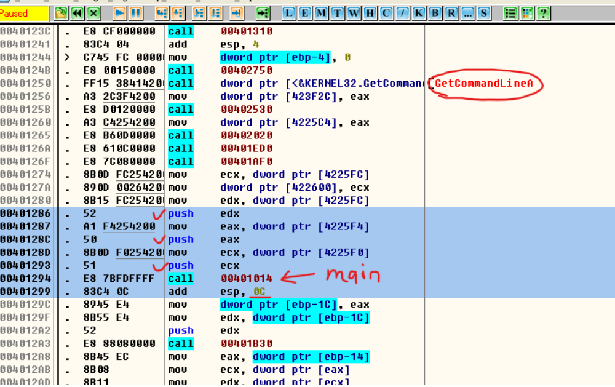Click the Open file toolbar icon
615x387 pixels.
tap(61, 12)
